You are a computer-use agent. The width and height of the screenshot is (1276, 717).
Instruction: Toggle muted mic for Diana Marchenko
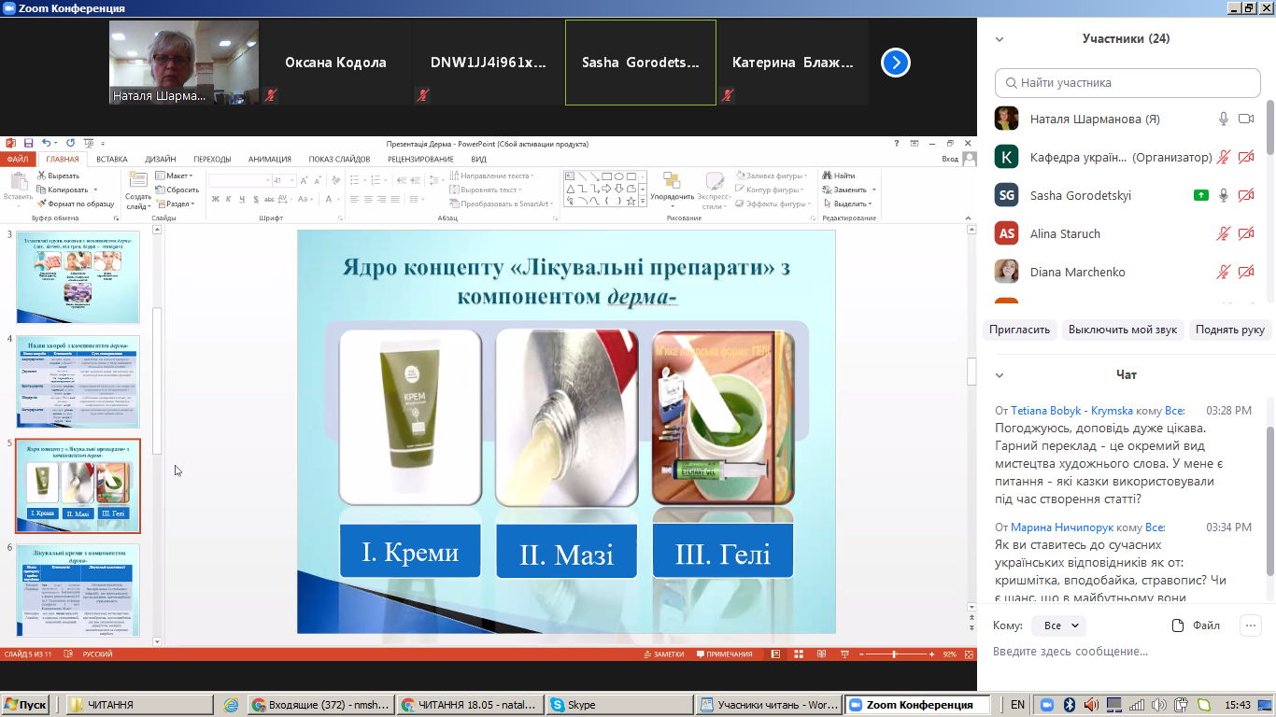pyautogui.click(x=1223, y=272)
